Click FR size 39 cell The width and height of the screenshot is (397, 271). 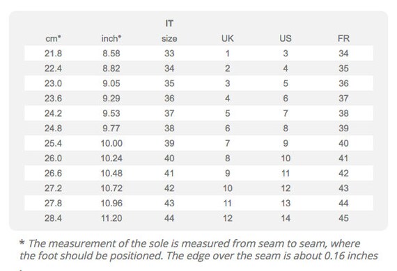click(x=343, y=129)
